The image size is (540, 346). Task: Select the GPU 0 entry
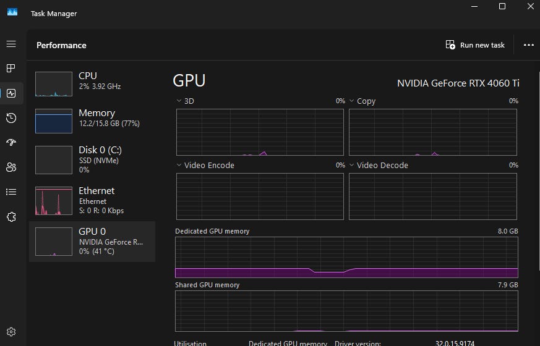coord(92,242)
